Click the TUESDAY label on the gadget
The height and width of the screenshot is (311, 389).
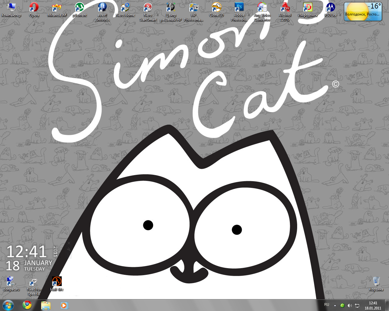tap(34, 269)
